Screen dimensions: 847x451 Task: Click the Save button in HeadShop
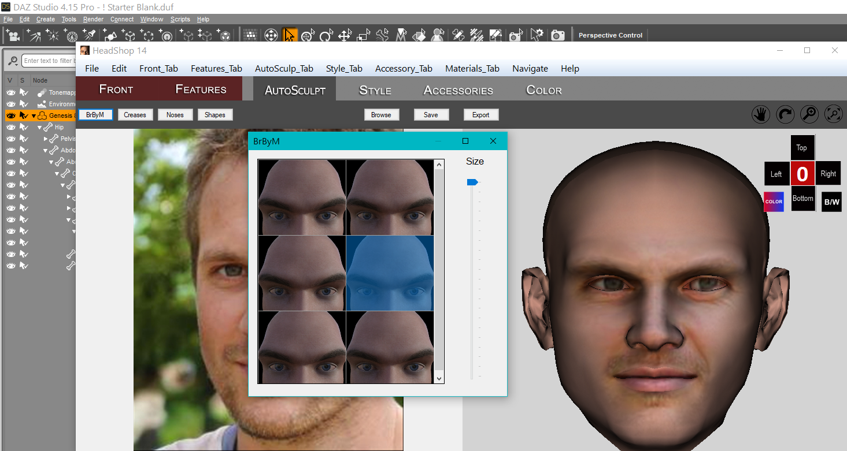pyautogui.click(x=431, y=115)
